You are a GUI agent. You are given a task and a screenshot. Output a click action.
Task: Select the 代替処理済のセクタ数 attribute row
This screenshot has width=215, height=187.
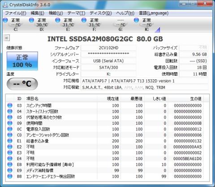click(105, 117)
